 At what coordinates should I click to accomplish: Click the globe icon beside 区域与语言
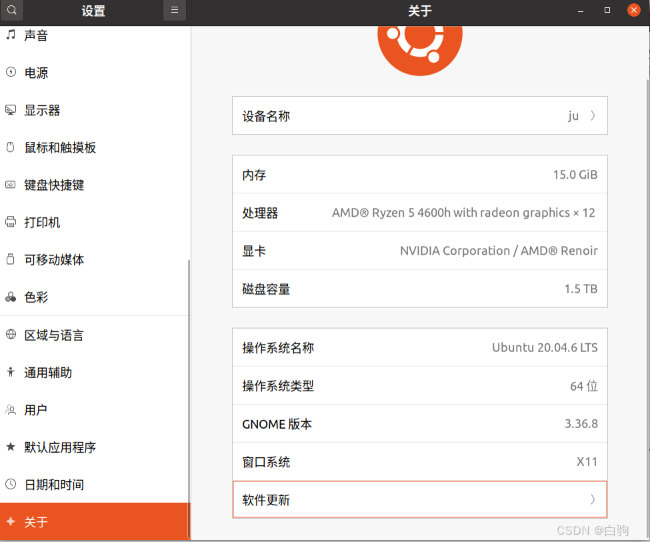pos(11,334)
